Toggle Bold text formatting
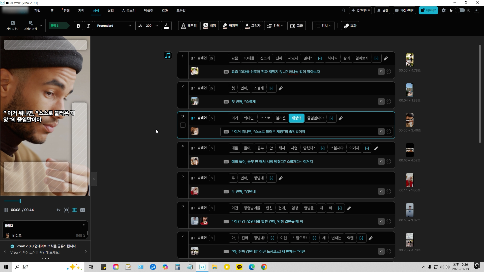This screenshot has width=484, height=272. tap(78, 26)
